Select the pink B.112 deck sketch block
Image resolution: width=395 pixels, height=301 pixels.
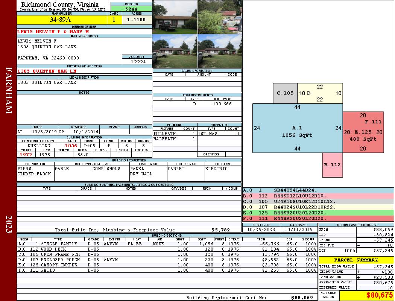333,165
